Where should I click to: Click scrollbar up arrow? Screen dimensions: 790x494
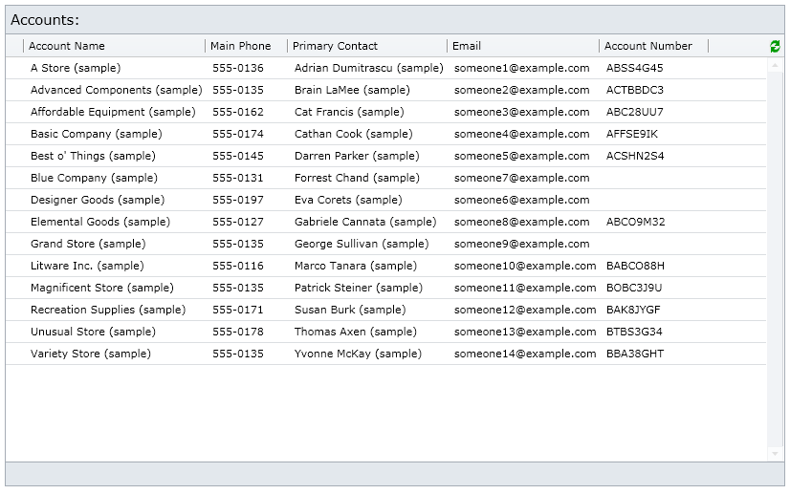click(x=775, y=66)
